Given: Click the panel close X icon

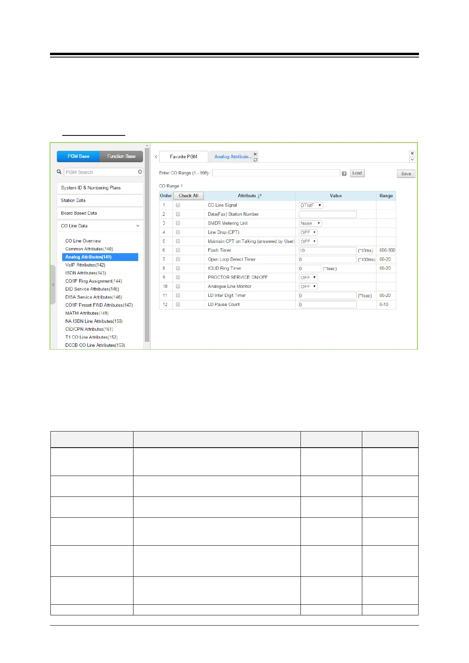Looking at the screenshot, I should [412, 154].
